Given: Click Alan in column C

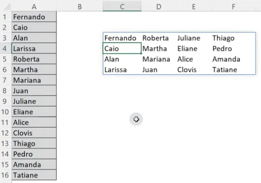Looking at the screenshot, I should 122,59.
